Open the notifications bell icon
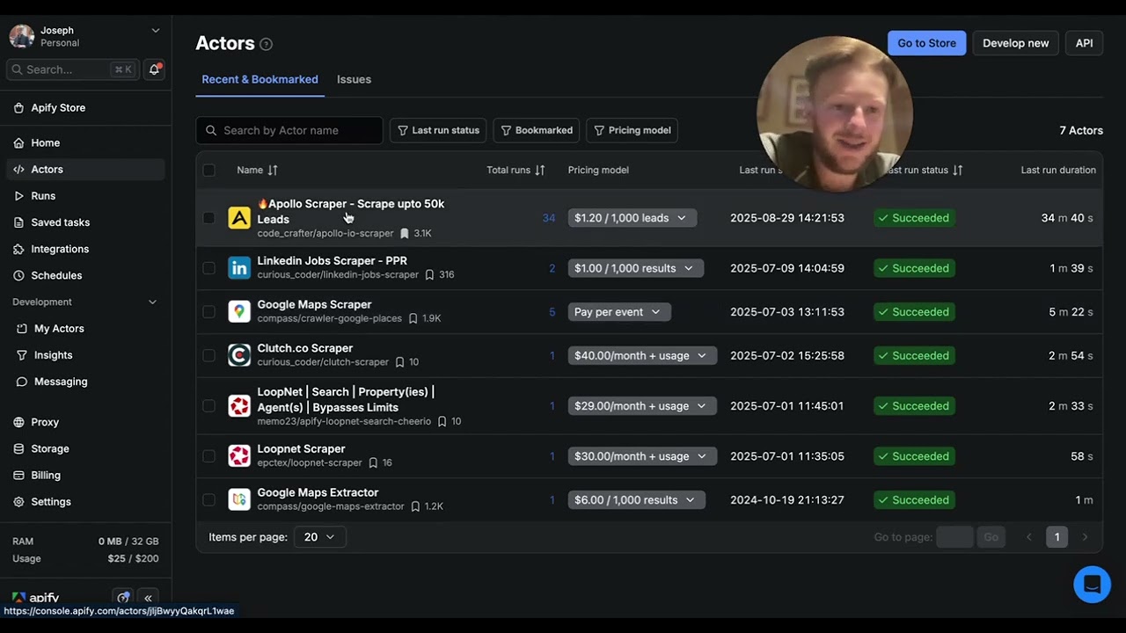The image size is (1126, 633). [x=155, y=69]
